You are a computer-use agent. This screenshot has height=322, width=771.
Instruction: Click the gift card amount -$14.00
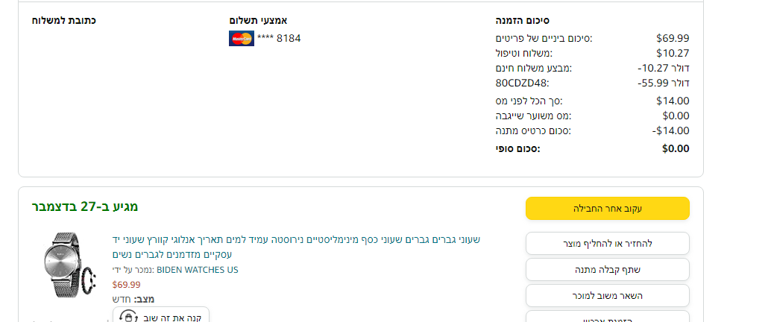click(x=670, y=130)
